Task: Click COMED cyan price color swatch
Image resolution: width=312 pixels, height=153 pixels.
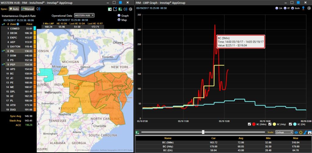Action: (35, 29)
